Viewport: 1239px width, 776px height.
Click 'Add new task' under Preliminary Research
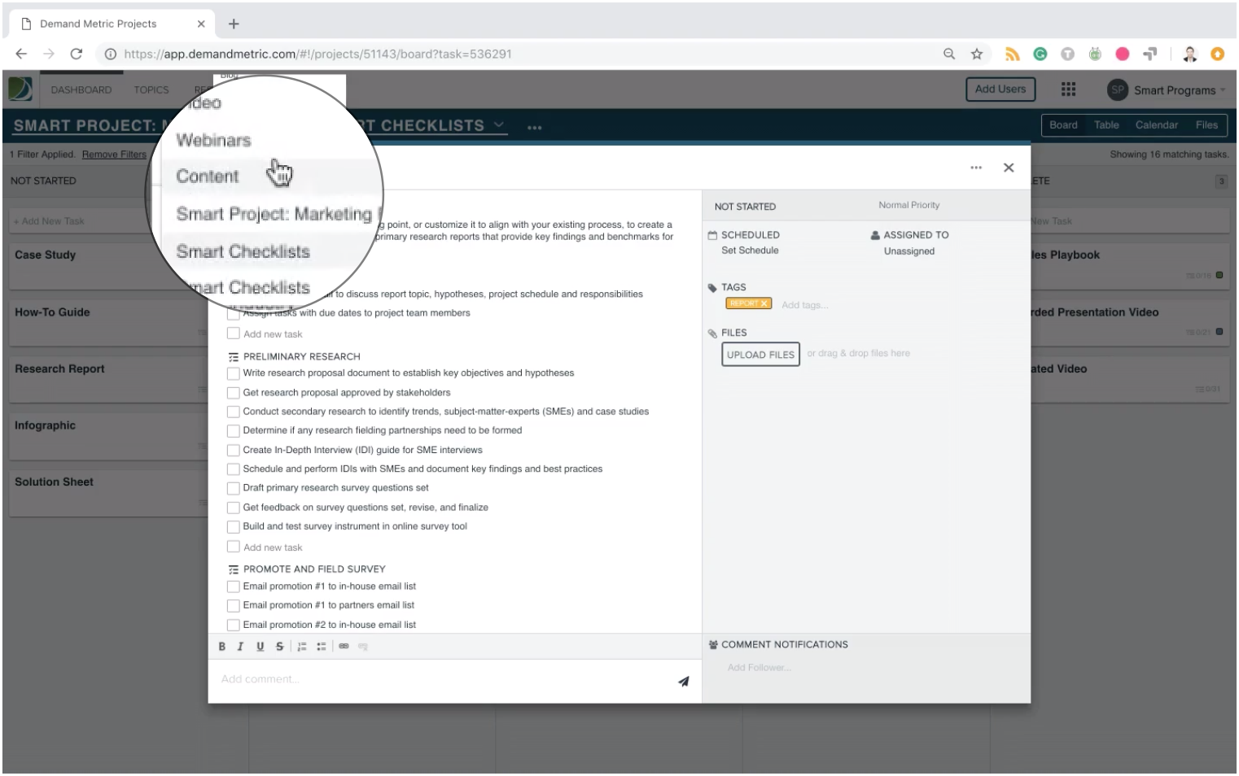[x=273, y=548]
